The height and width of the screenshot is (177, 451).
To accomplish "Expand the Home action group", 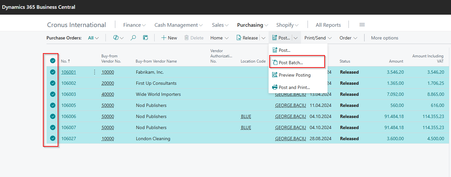I will (x=219, y=38).
